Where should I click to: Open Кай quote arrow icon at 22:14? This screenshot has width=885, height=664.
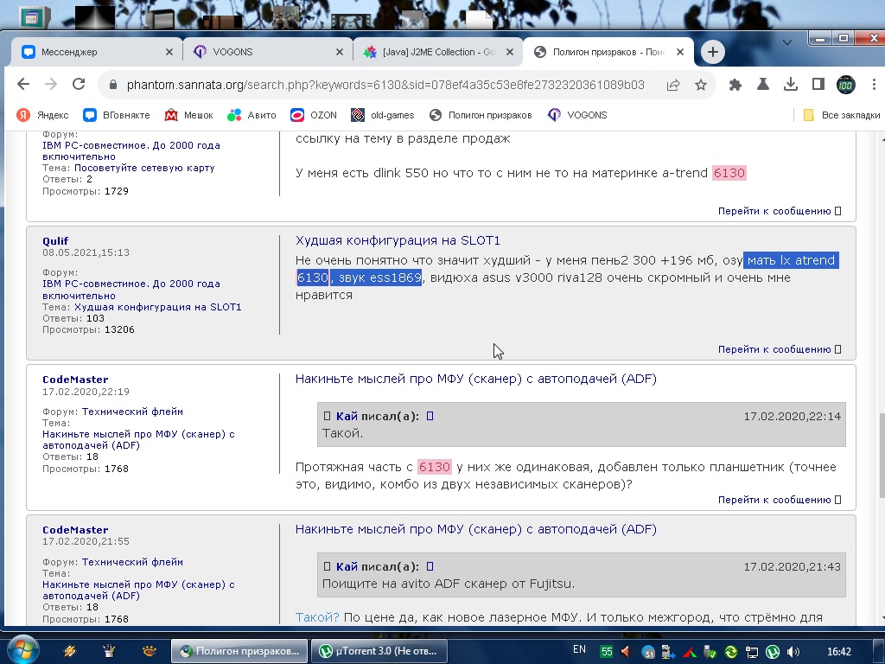(430, 416)
